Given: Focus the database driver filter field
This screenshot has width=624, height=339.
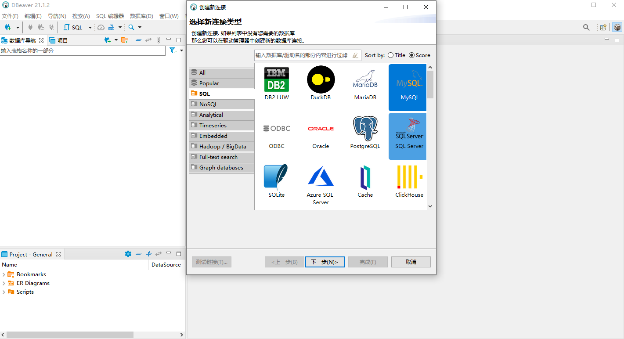Looking at the screenshot, I should tap(302, 55).
